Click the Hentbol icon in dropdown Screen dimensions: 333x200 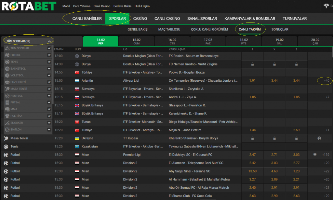pyautogui.click(x=7, y=96)
